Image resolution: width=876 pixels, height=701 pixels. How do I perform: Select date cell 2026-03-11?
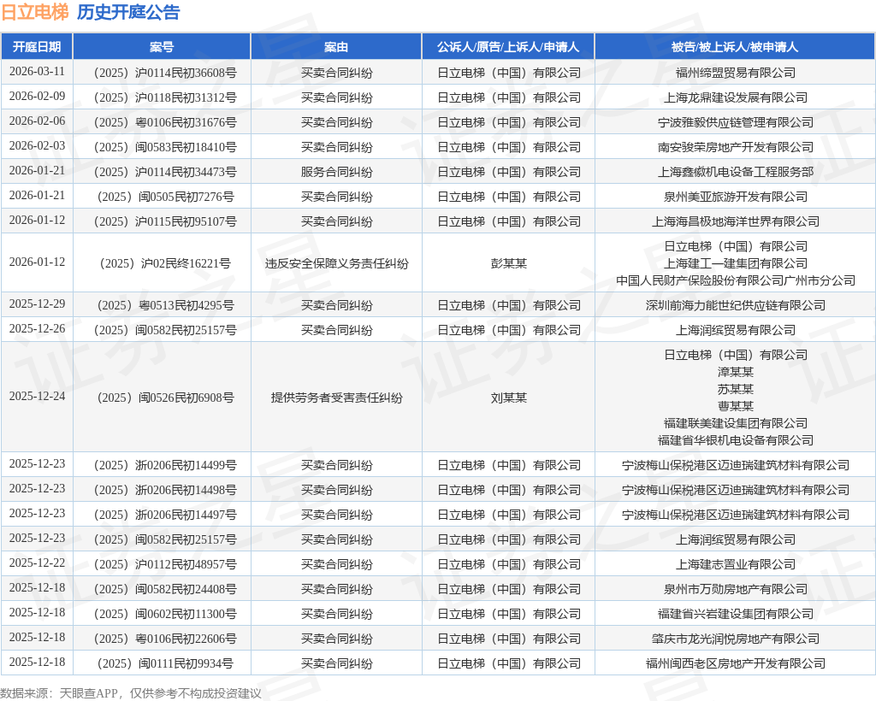click(x=37, y=72)
